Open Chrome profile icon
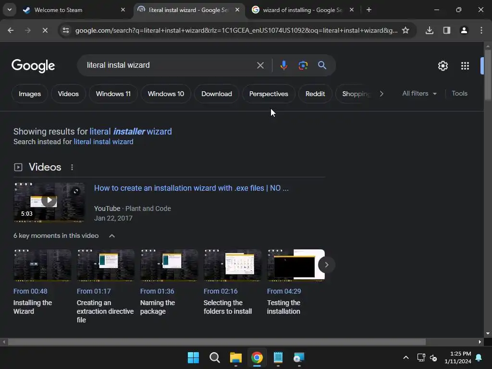Image resolution: width=492 pixels, height=369 pixels. [464, 30]
